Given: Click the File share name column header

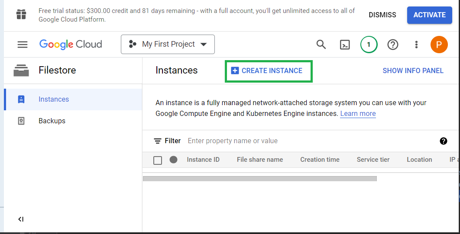Looking at the screenshot, I should point(260,160).
